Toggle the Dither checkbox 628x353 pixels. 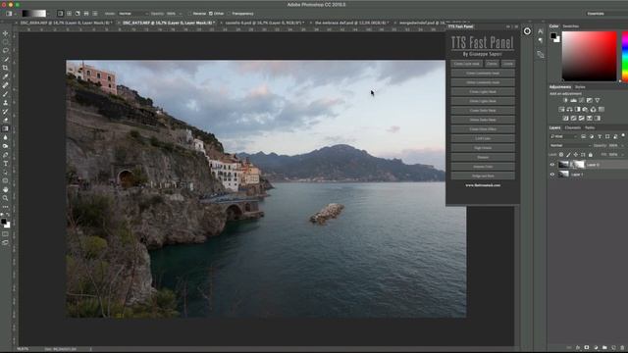click(211, 14)
